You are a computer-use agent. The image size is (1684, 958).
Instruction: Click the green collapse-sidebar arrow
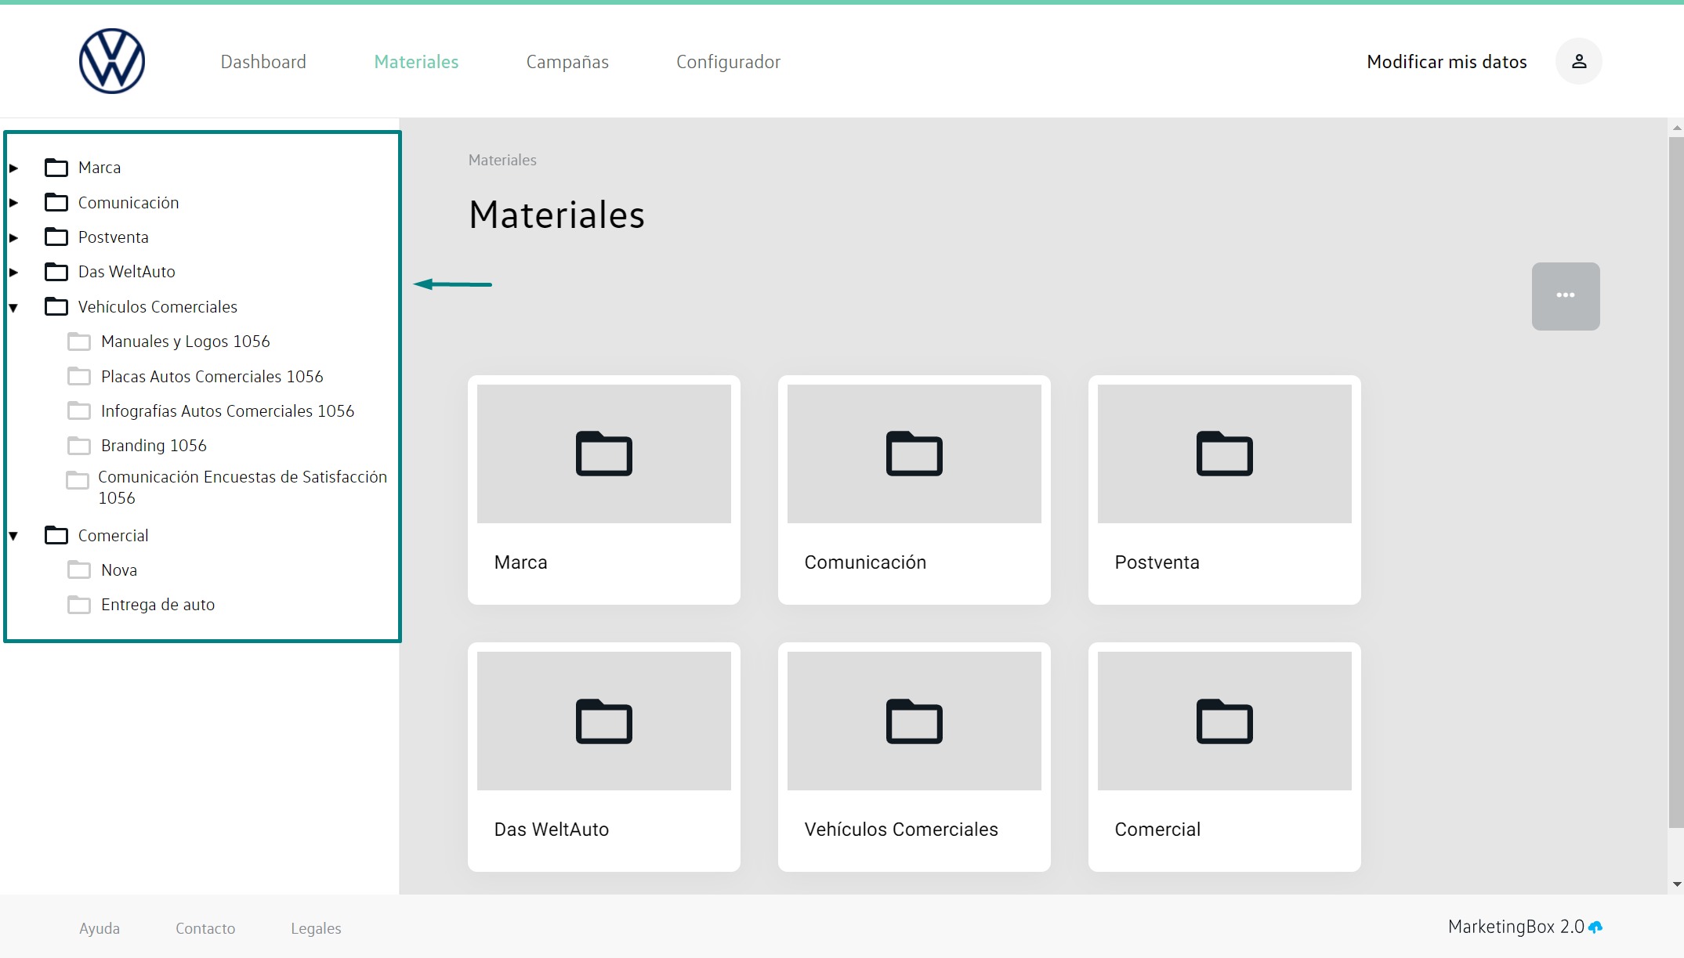click(452, 284)
